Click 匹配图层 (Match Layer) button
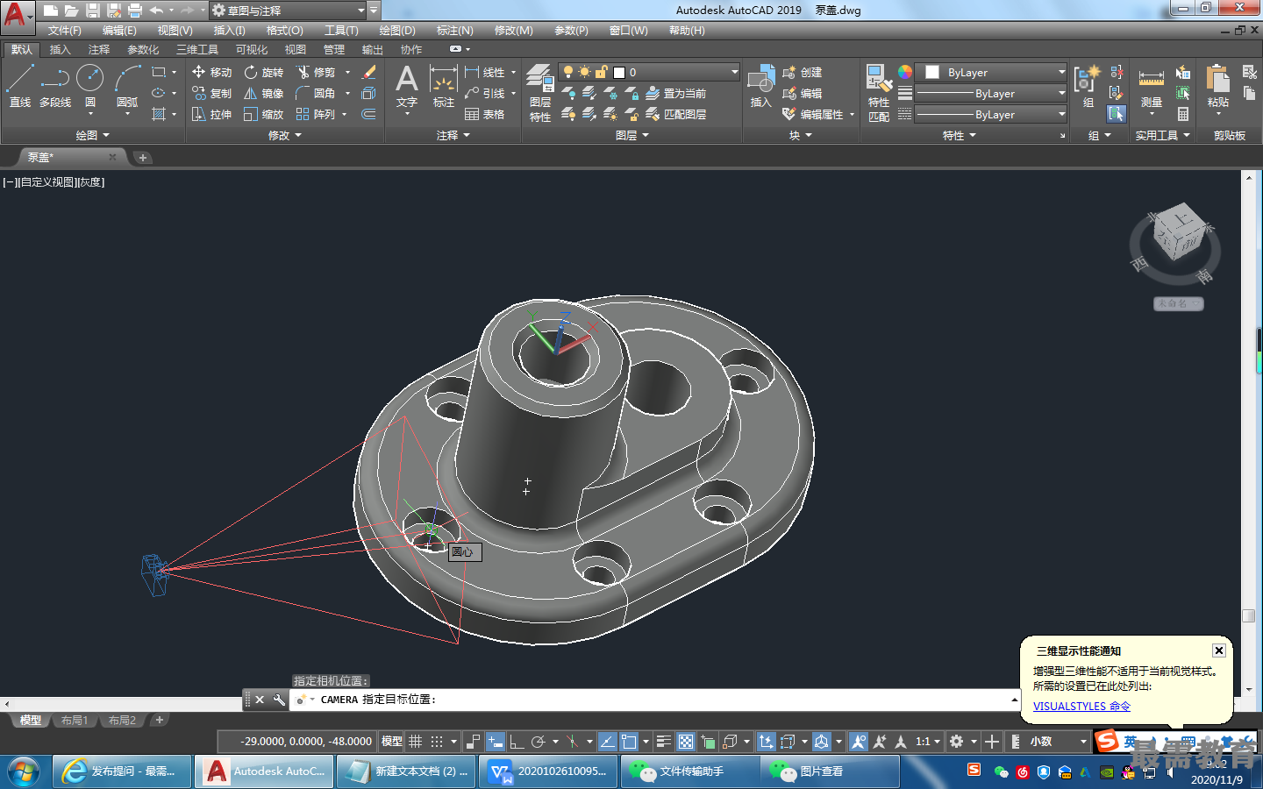The width and height of the screenshot is (1263, 789). pos(676,114)
